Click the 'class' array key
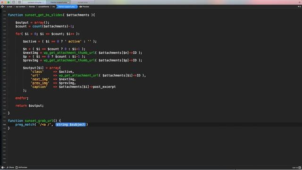Screen dimensions: 302x170 37,71
